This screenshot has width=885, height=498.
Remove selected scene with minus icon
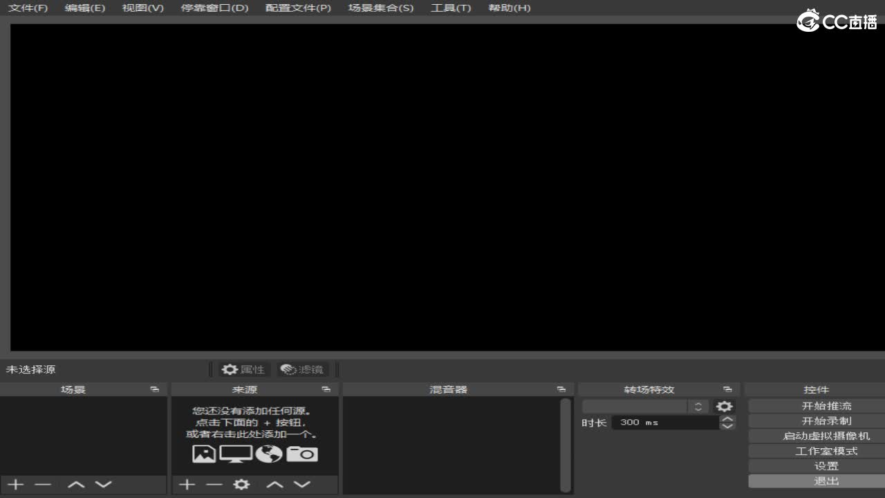(x=43, y=484)
